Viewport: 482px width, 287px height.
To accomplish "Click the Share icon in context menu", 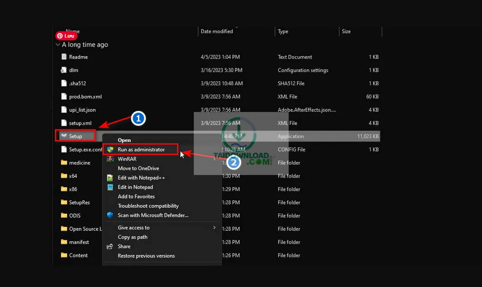I will tap(110, 247).
